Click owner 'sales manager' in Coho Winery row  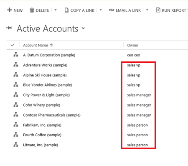point(139,105)
